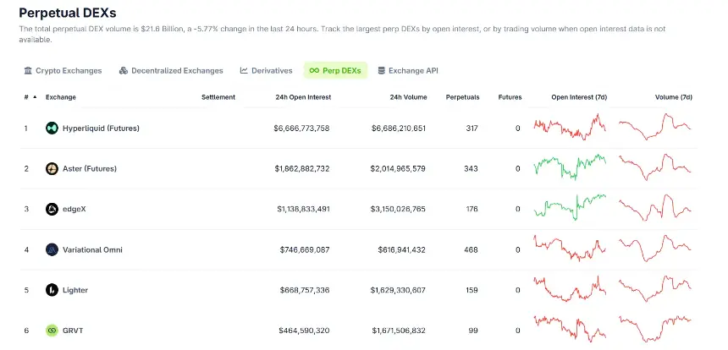The width and height of the screenshot is (728, 350).
Task: Click the infinity icon on Perp DEXs tab
Action: coord(314,71)
